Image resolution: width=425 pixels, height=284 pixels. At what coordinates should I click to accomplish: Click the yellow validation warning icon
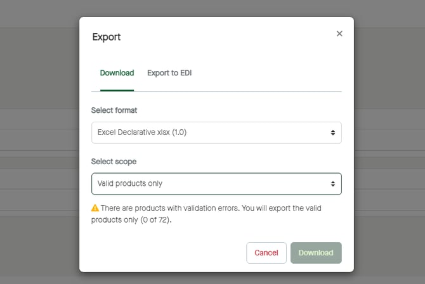[x=95, y=208]
